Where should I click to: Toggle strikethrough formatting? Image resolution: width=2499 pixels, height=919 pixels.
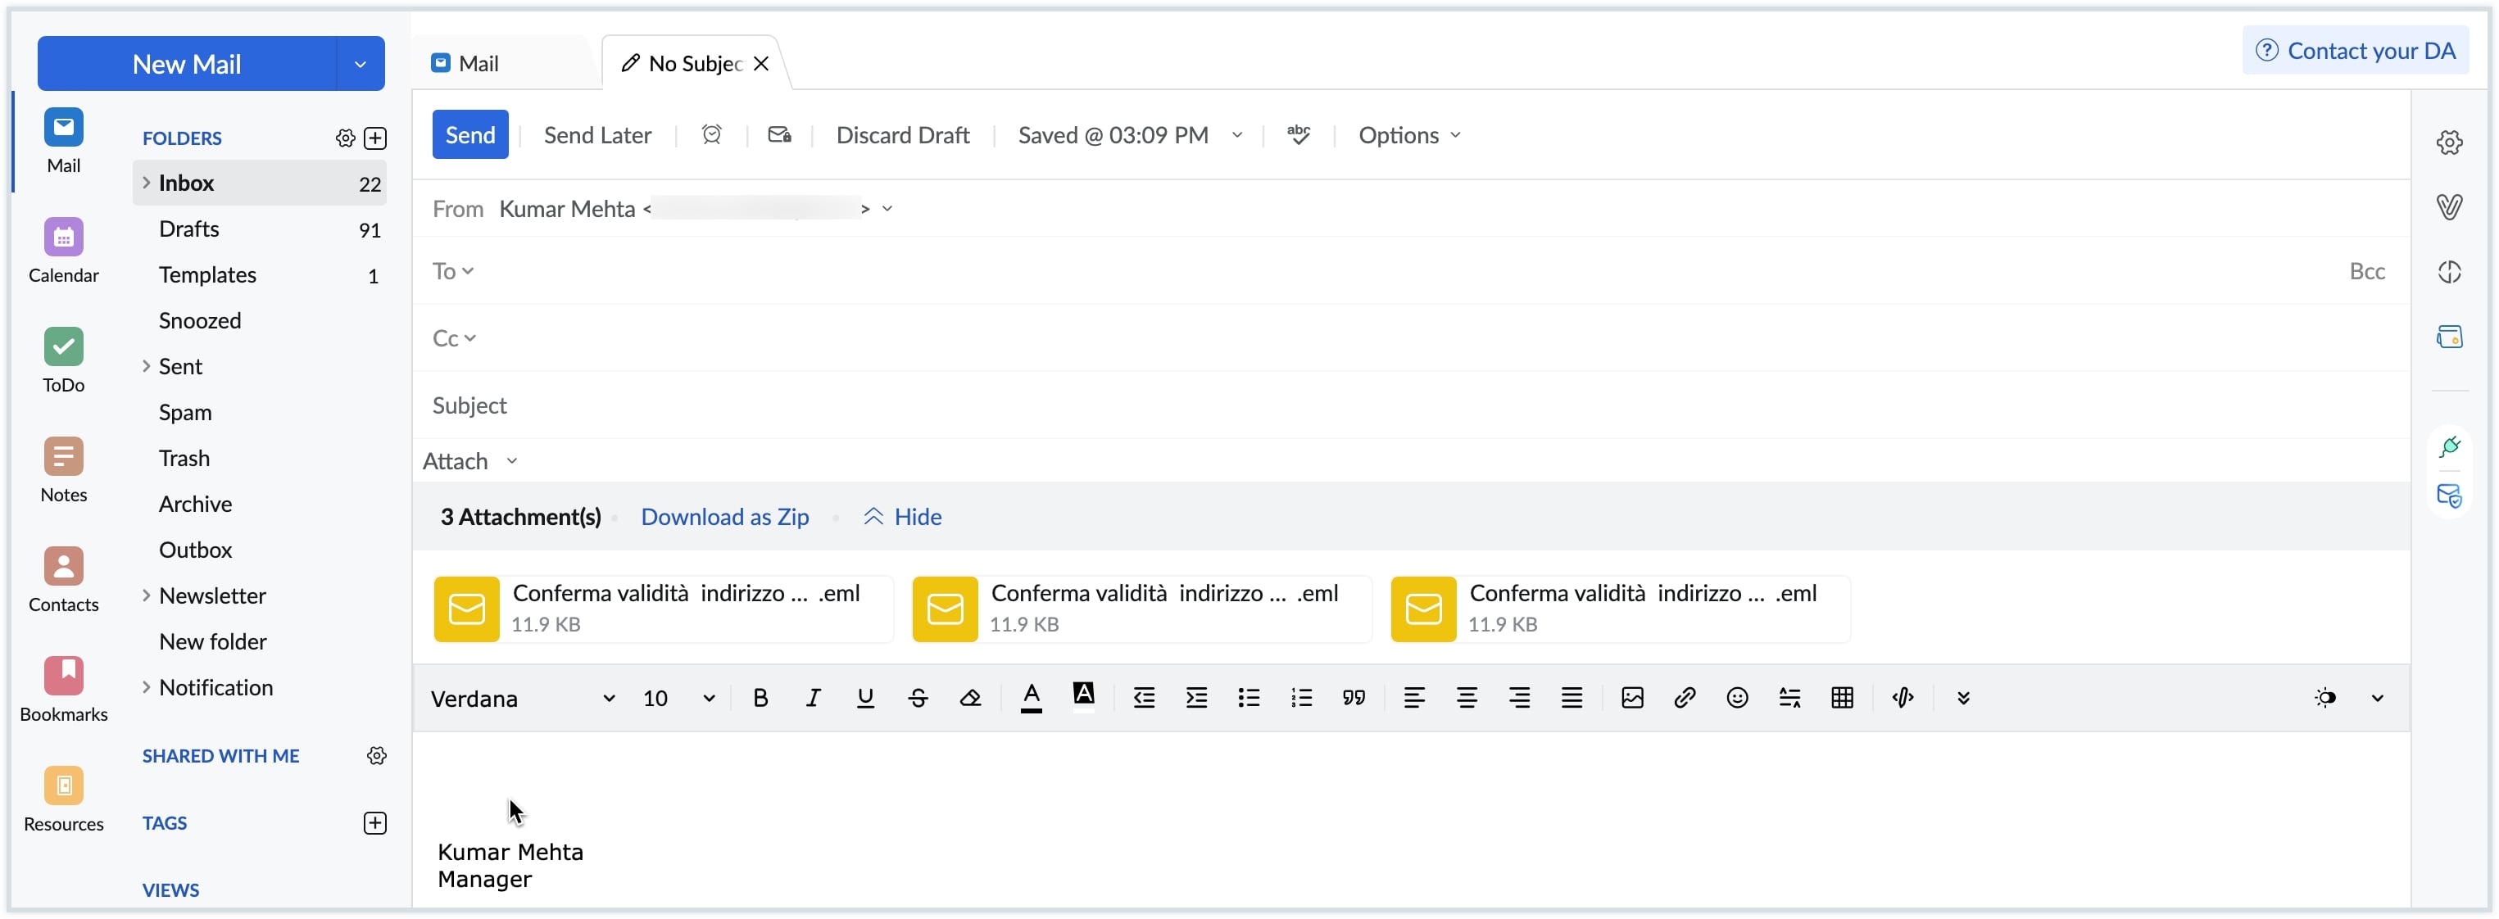(x=918, y=698)
